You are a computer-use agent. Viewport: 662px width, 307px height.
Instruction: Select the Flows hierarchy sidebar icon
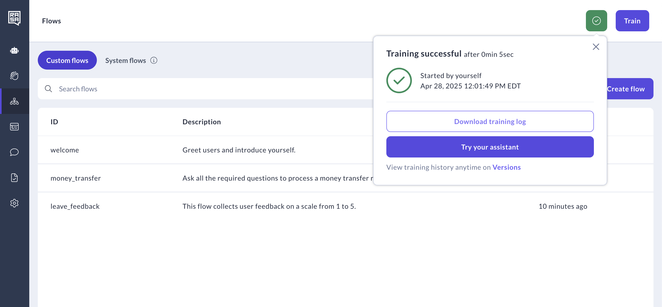coord(14,101)
